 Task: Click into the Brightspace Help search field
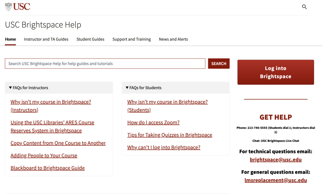click(x=105, y=64)
